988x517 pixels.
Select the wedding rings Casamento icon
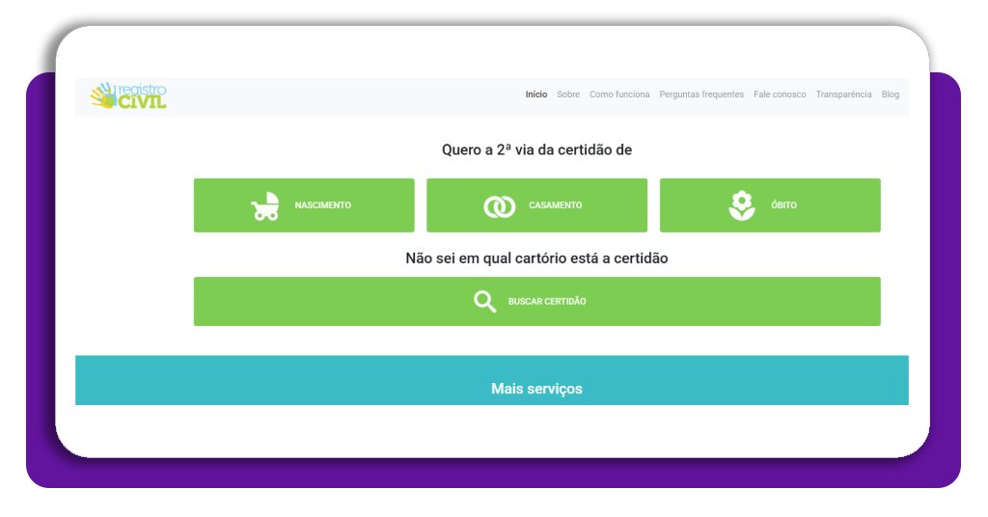[499, 206]
